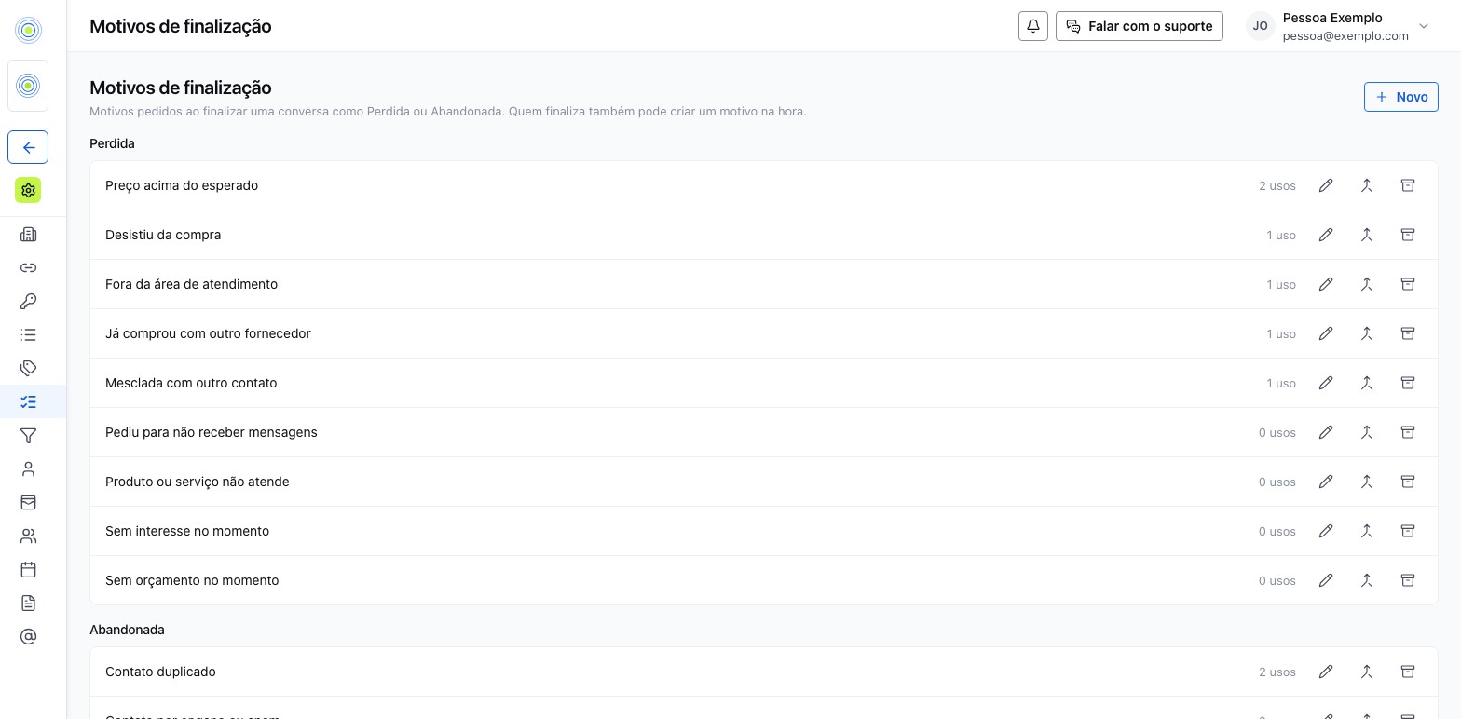Archive 'Sem interesse no momento' reason
Image resolution: width=1461 pixels, height=719 pixels.
click(x=1408, y=531)
